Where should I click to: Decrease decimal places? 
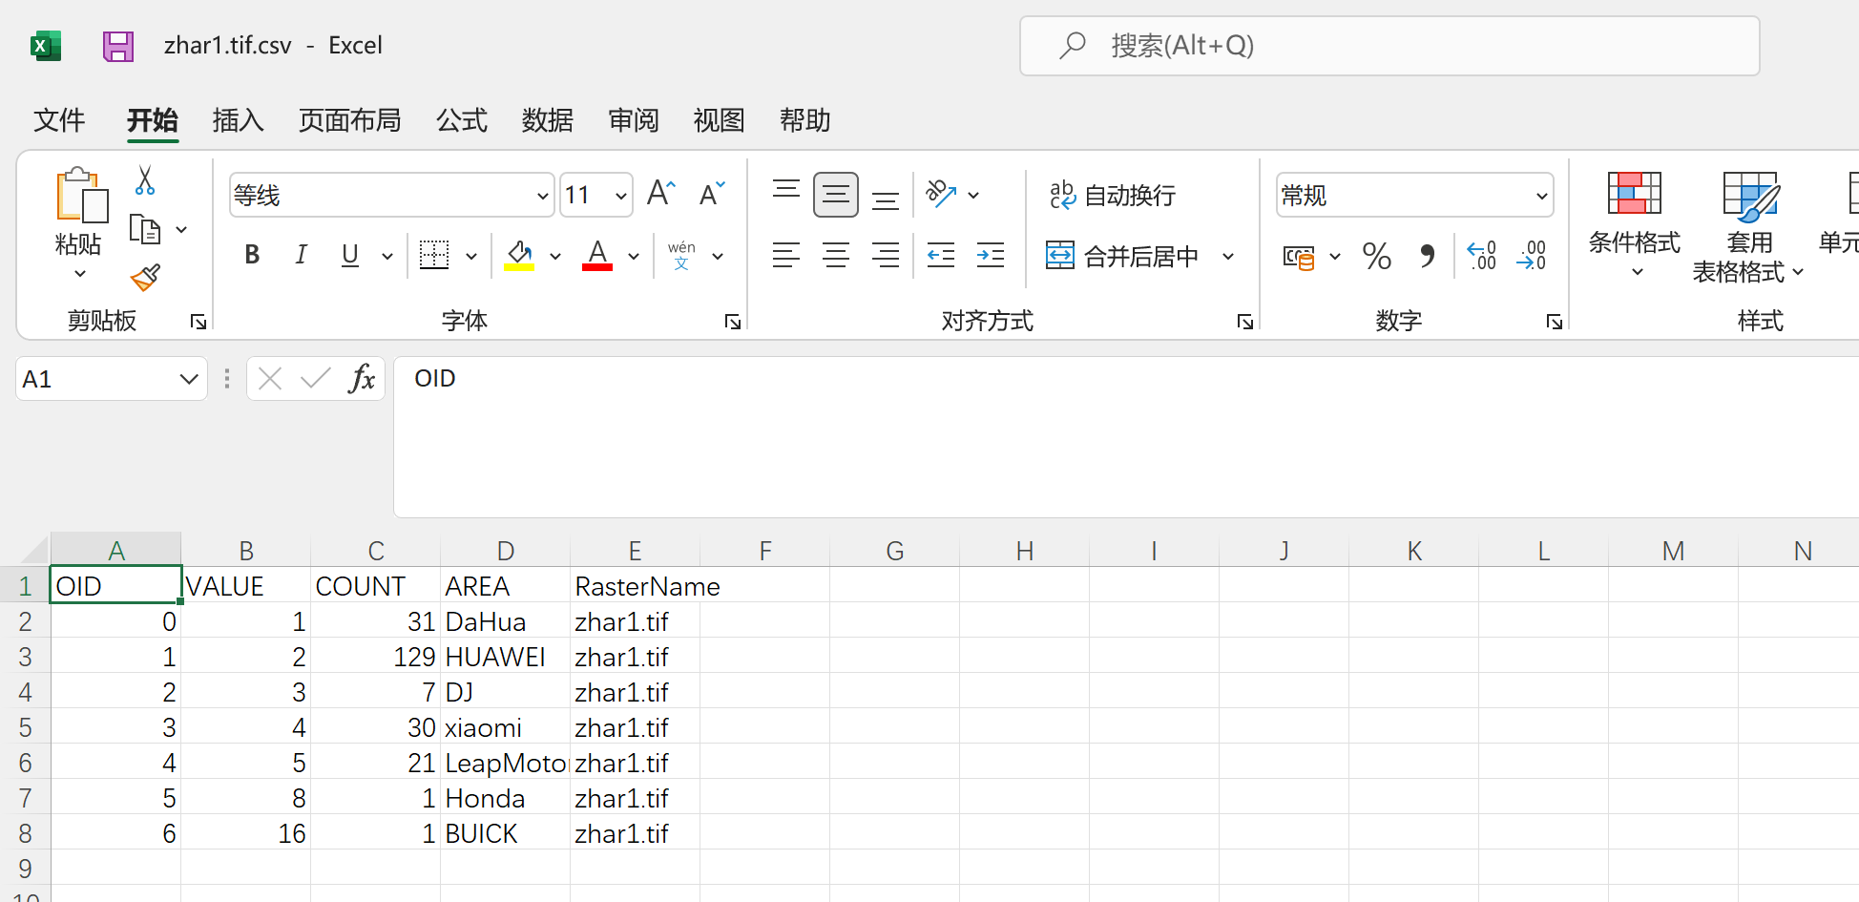tap(1532, 255)
